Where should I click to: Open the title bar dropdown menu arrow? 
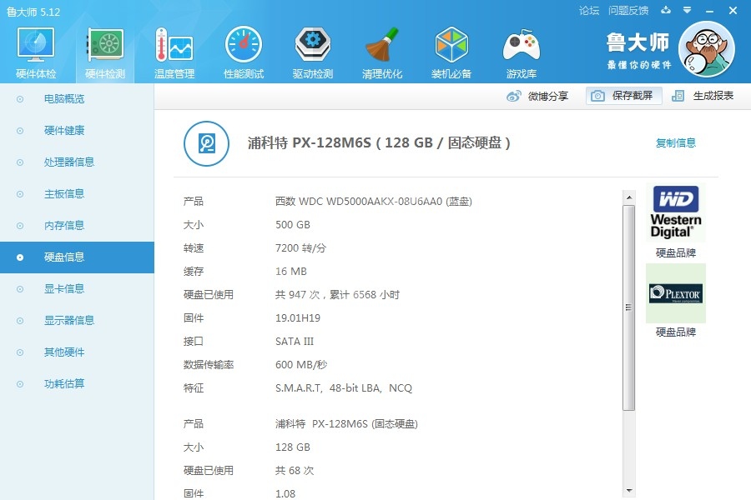coord(688,10)
